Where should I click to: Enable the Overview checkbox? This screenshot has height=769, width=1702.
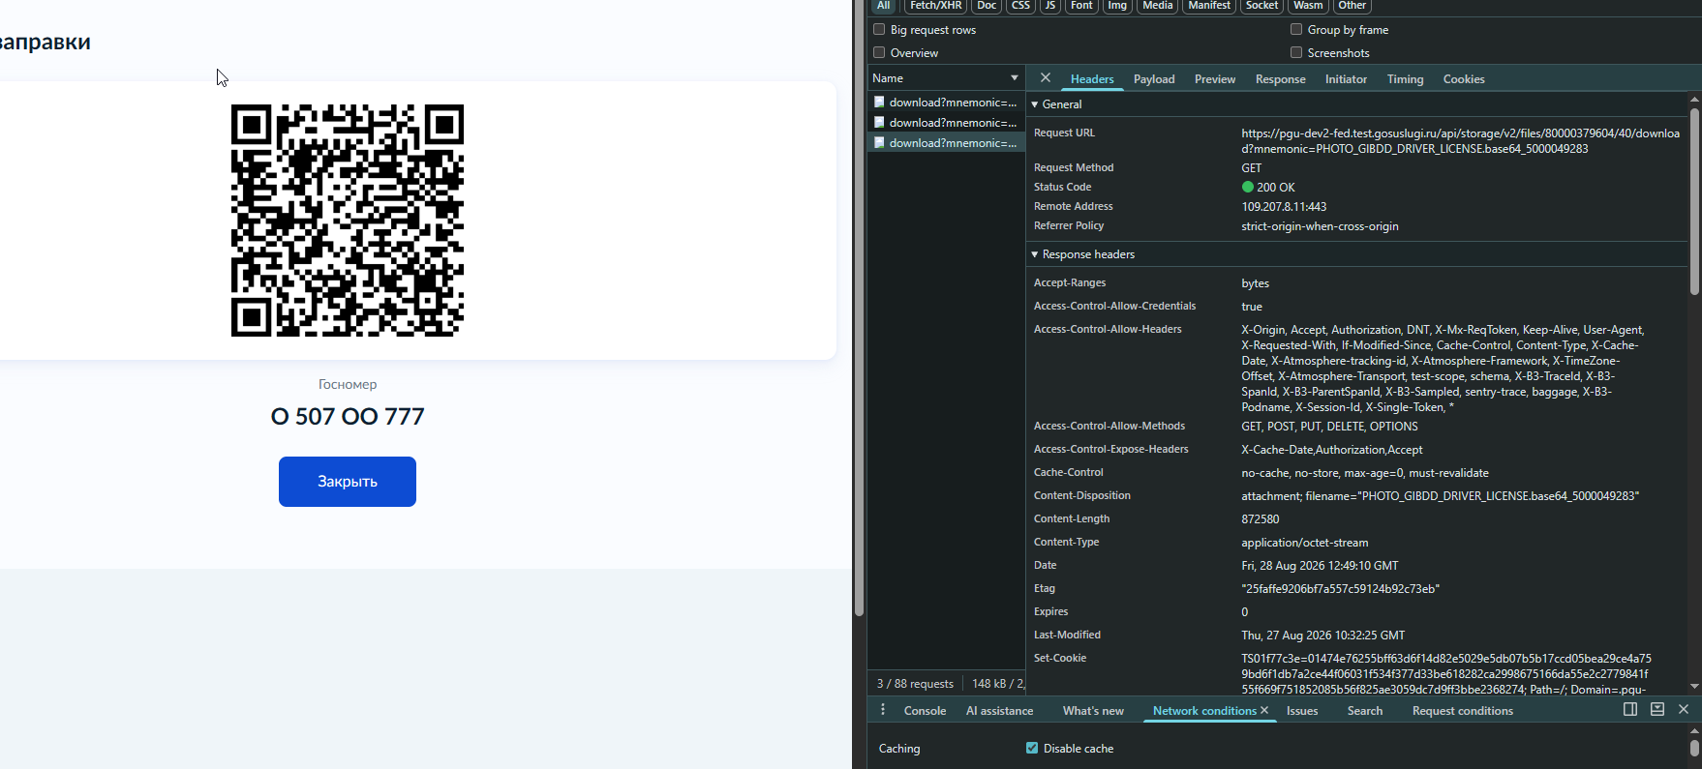pyautogui.click(x=879, y=53)
